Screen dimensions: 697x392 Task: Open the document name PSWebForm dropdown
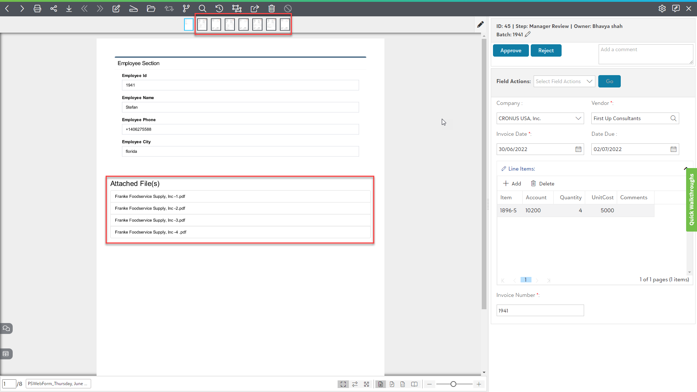pyautogui.click(x=58, y=384)
